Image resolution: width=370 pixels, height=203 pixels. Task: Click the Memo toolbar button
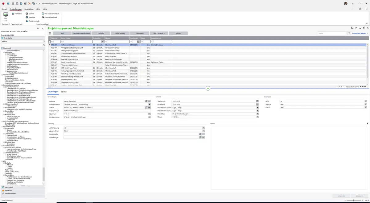click(178, 33)
